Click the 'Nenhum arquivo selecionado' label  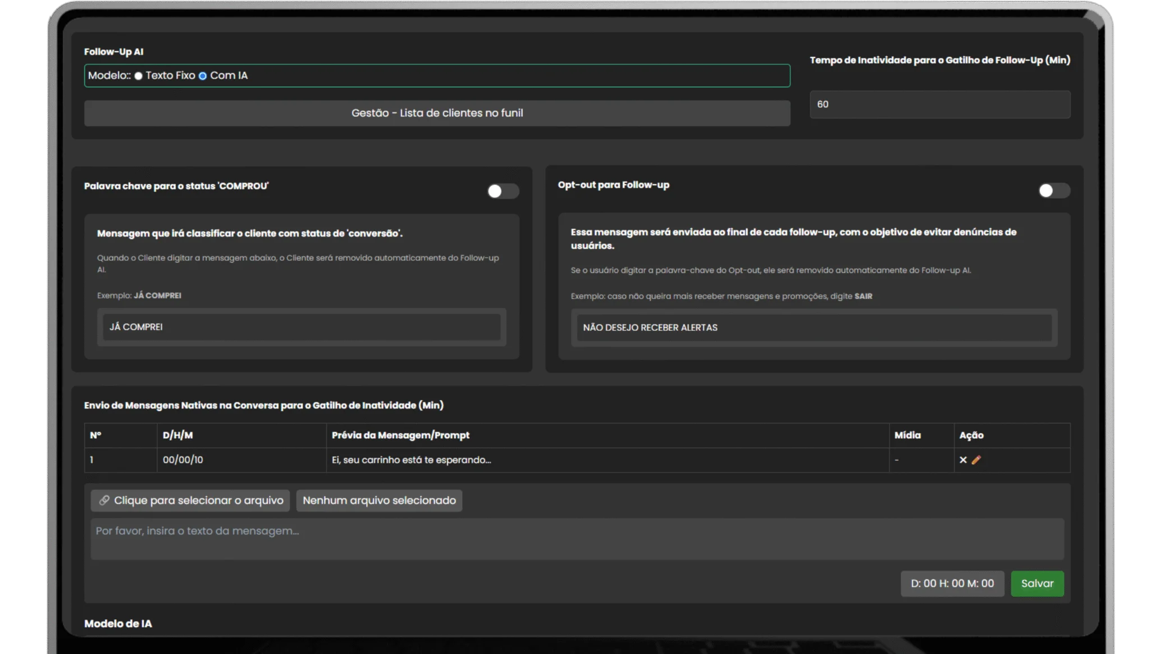tap(379, 500)
